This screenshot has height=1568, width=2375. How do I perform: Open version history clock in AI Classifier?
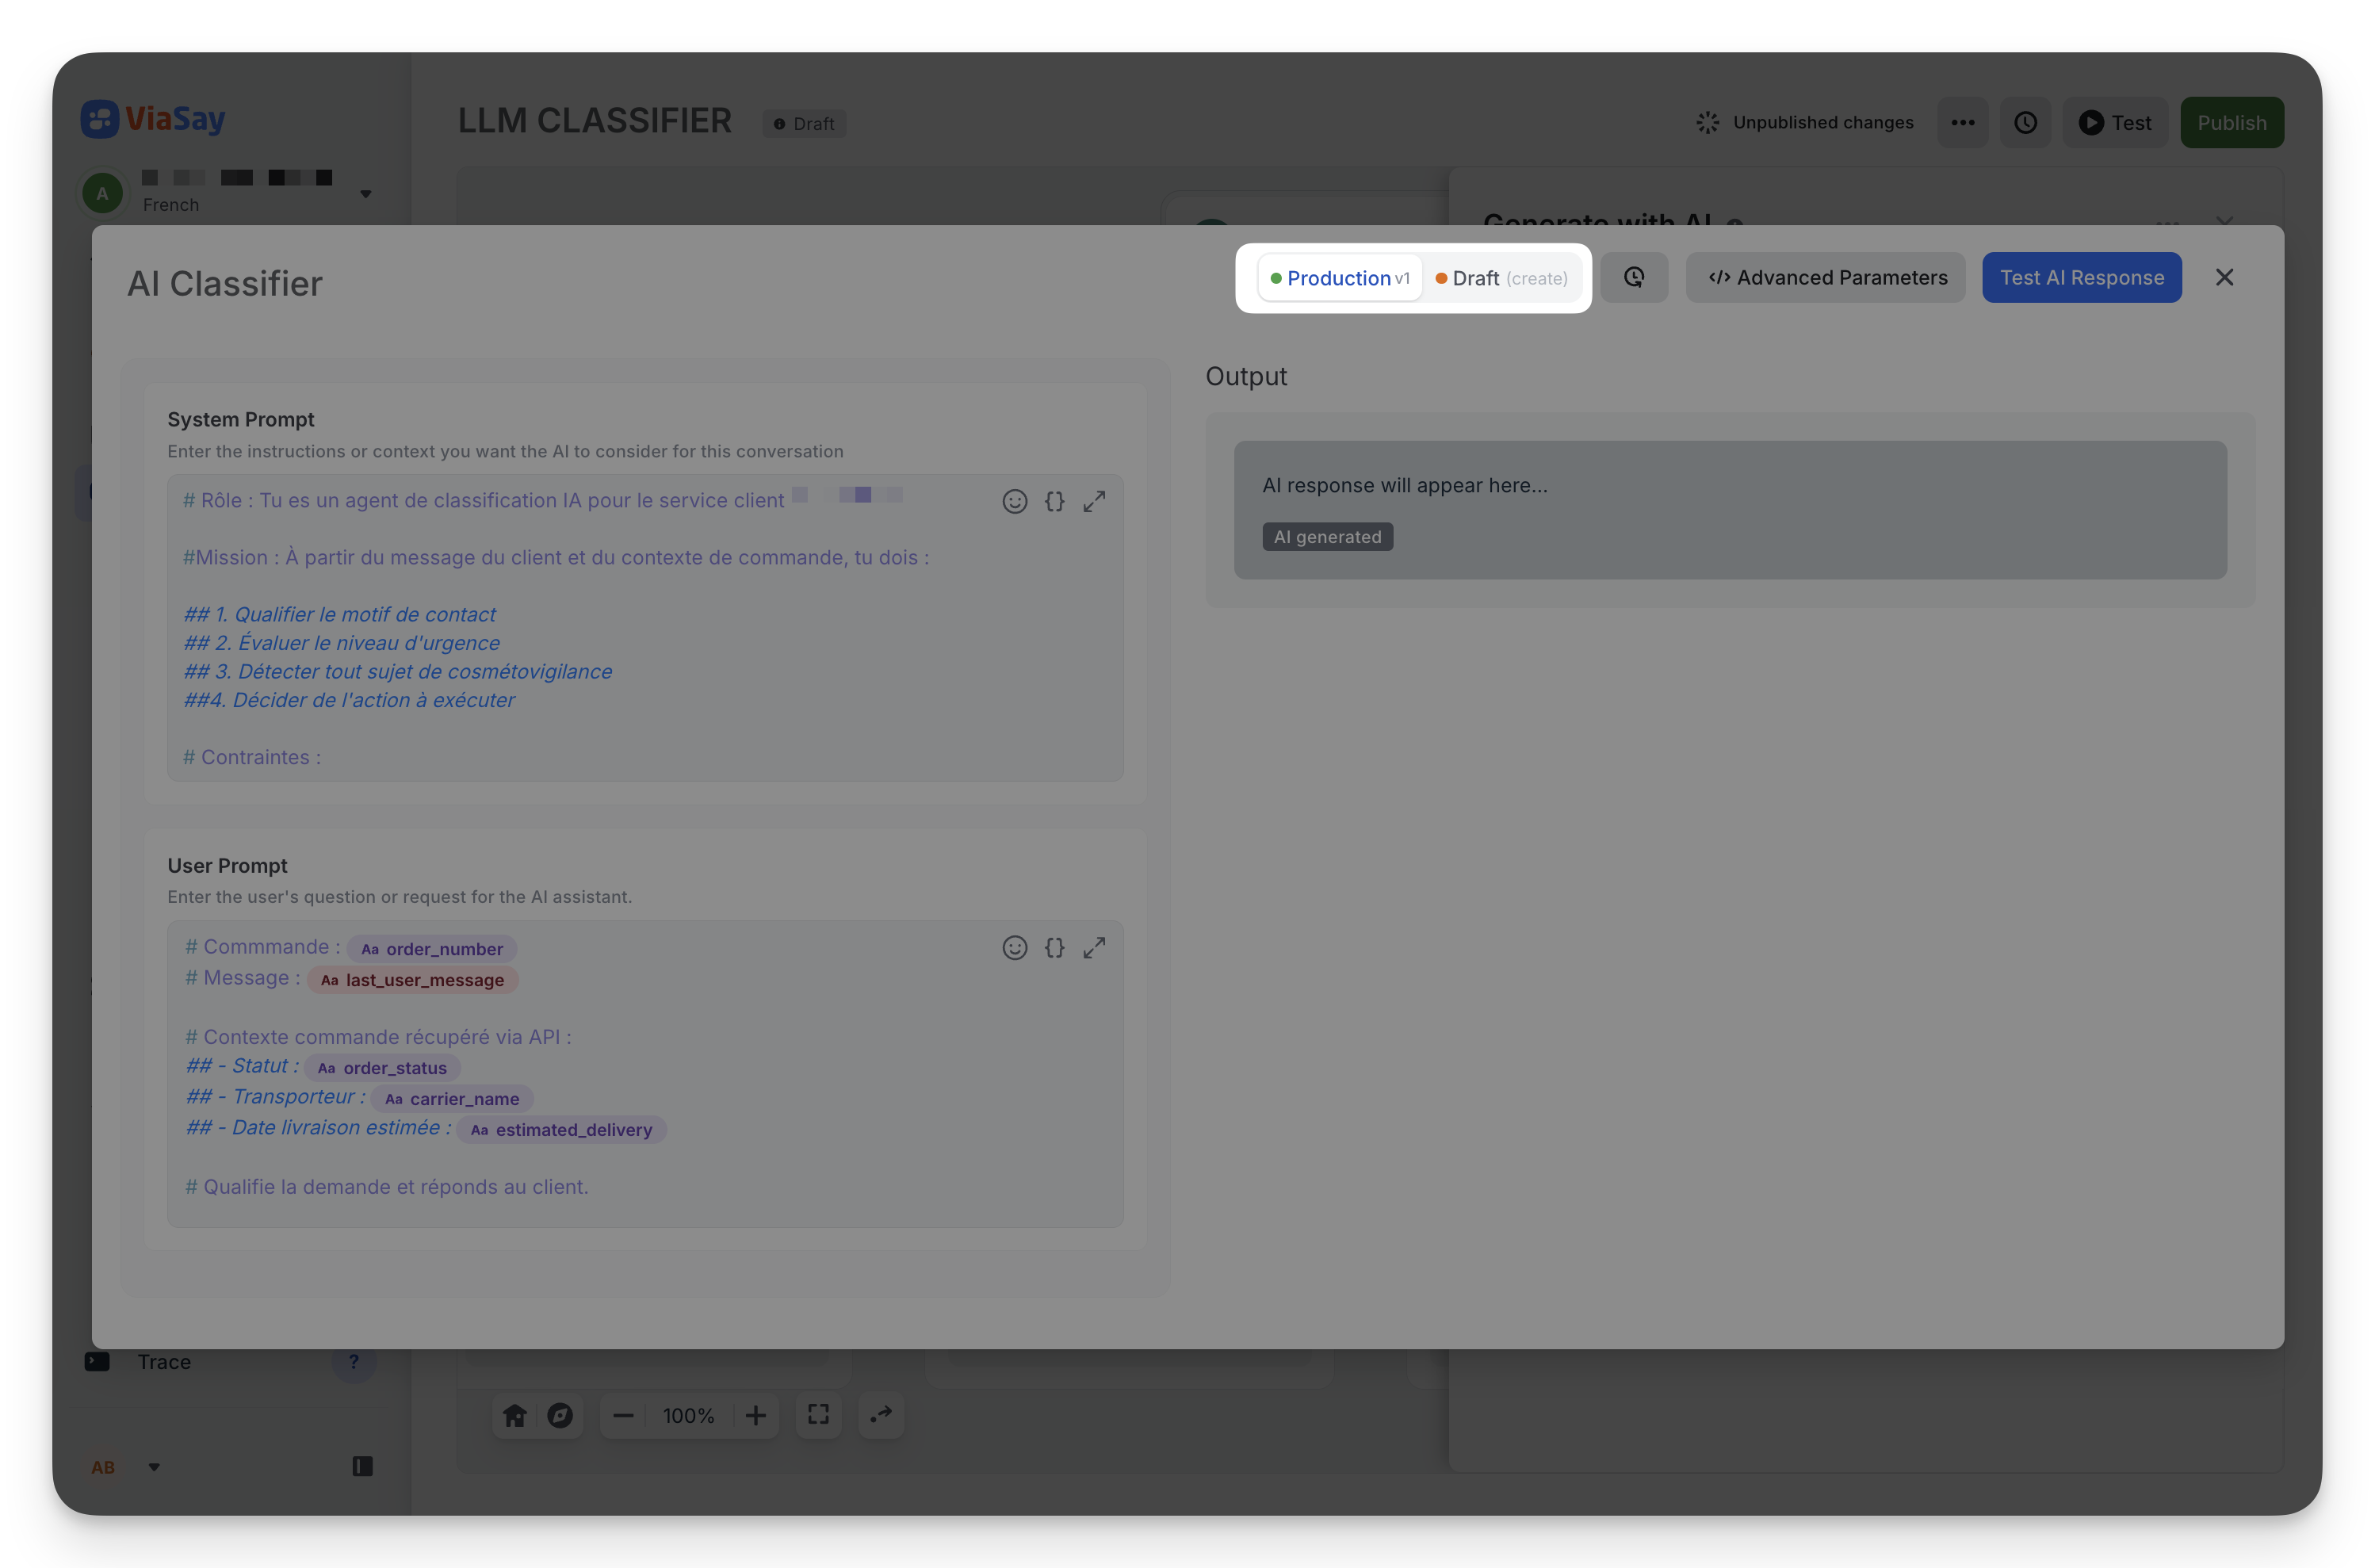pos(1633,277)
